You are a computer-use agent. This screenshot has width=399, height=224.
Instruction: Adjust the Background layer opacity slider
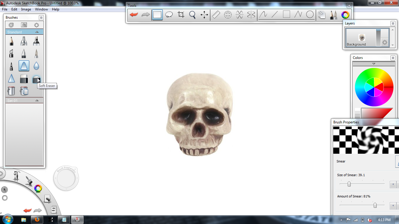pos(378,37)
